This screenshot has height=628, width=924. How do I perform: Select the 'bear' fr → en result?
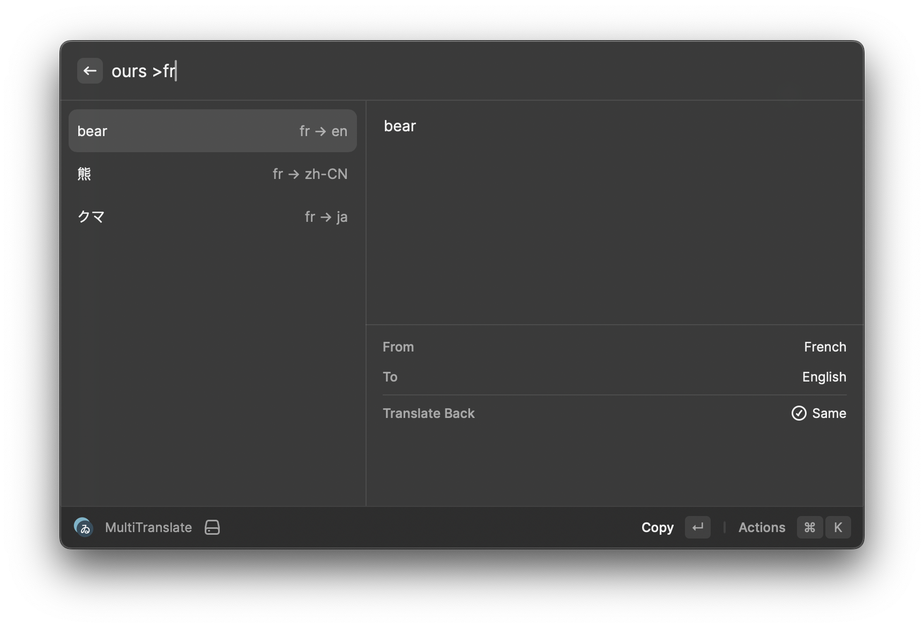[213, 131]
